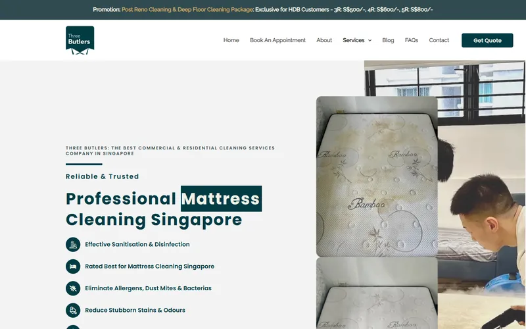
Task: Click the Three Butlers logo
Action: pos(80,40)
